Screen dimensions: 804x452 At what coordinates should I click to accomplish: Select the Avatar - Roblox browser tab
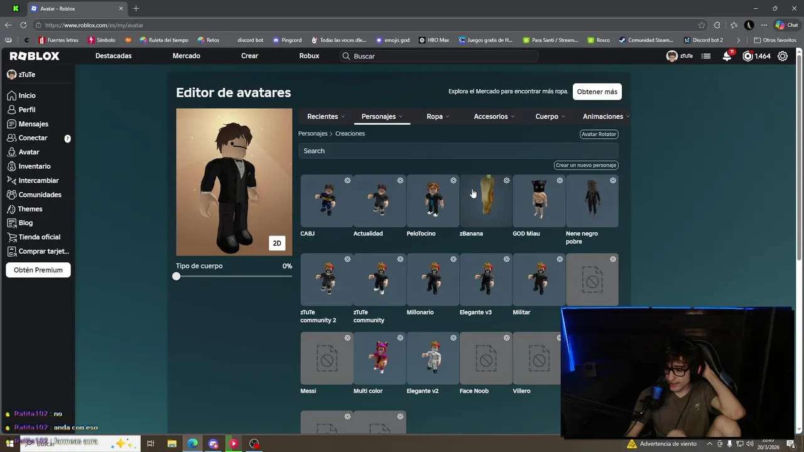[76, 9]
